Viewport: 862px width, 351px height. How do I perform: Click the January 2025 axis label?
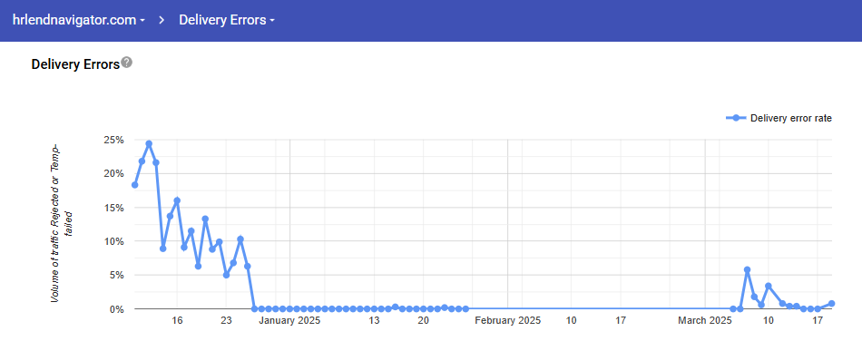(289, 321)
